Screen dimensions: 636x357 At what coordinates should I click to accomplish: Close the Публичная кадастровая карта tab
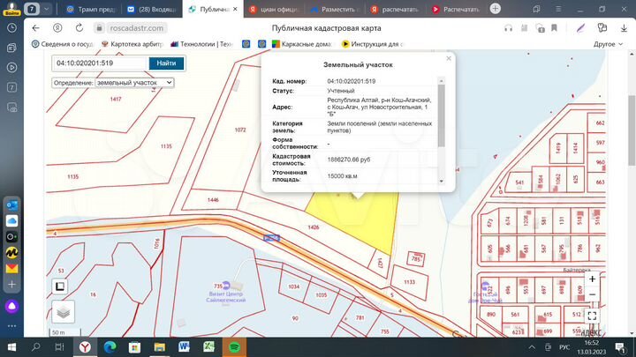[x=235, y=9]
